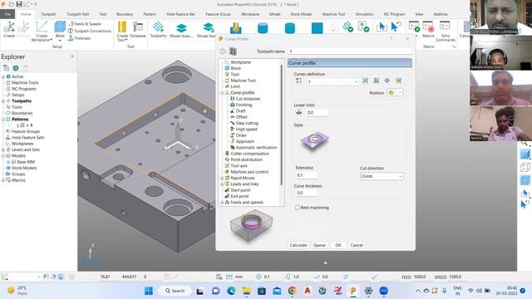Expand the Levels and Sets node in Explorer
Image resolution: width=532 pixels, height=299 pixels.
tap(3, 149)
